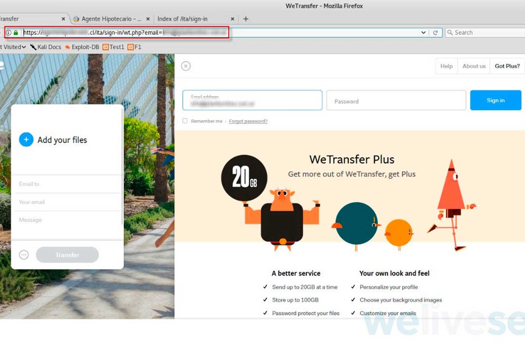Open a new tab with the plus icon
This screenshot has height=357, width=525.
point(246,19)
